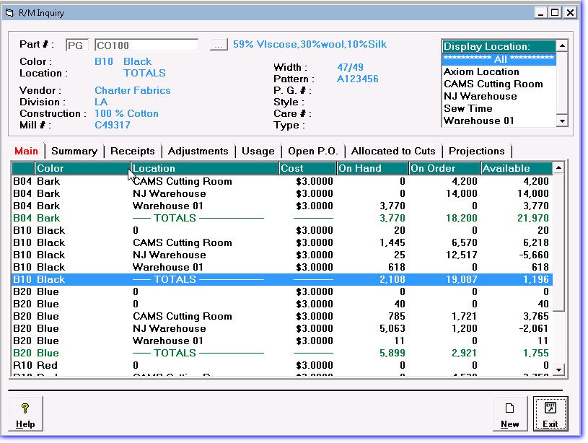Sort by the On Hand column header

coord(372,168)
